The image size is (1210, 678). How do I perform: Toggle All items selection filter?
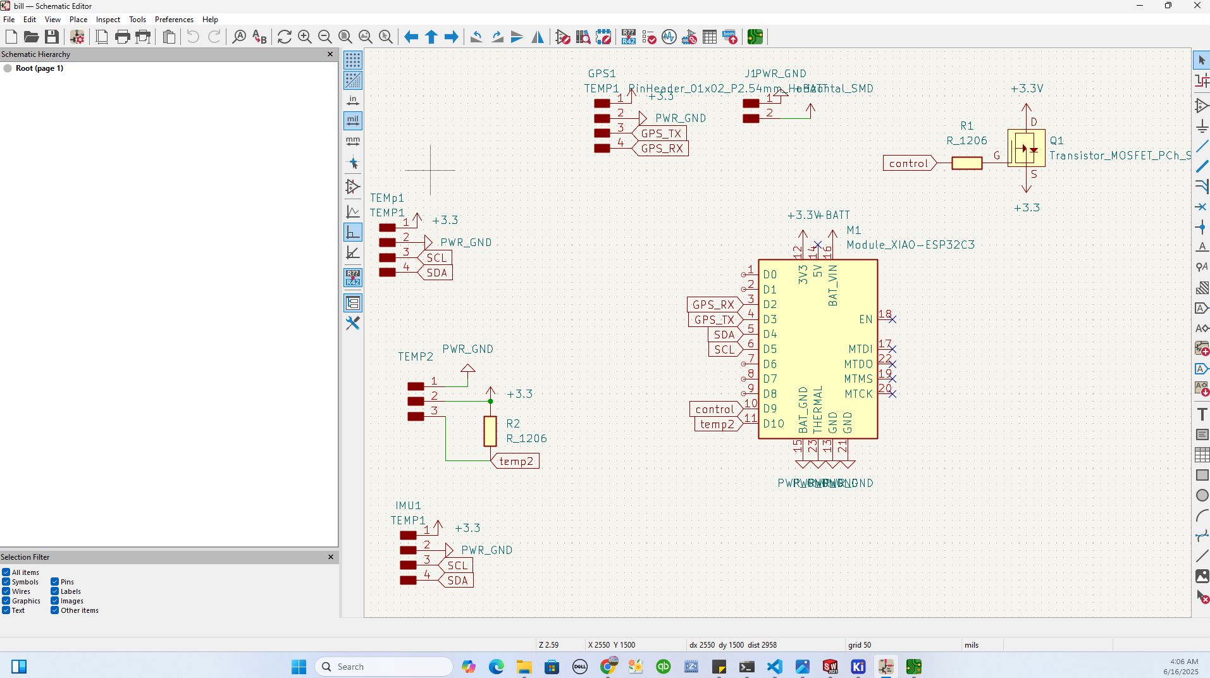pos(6,572)
